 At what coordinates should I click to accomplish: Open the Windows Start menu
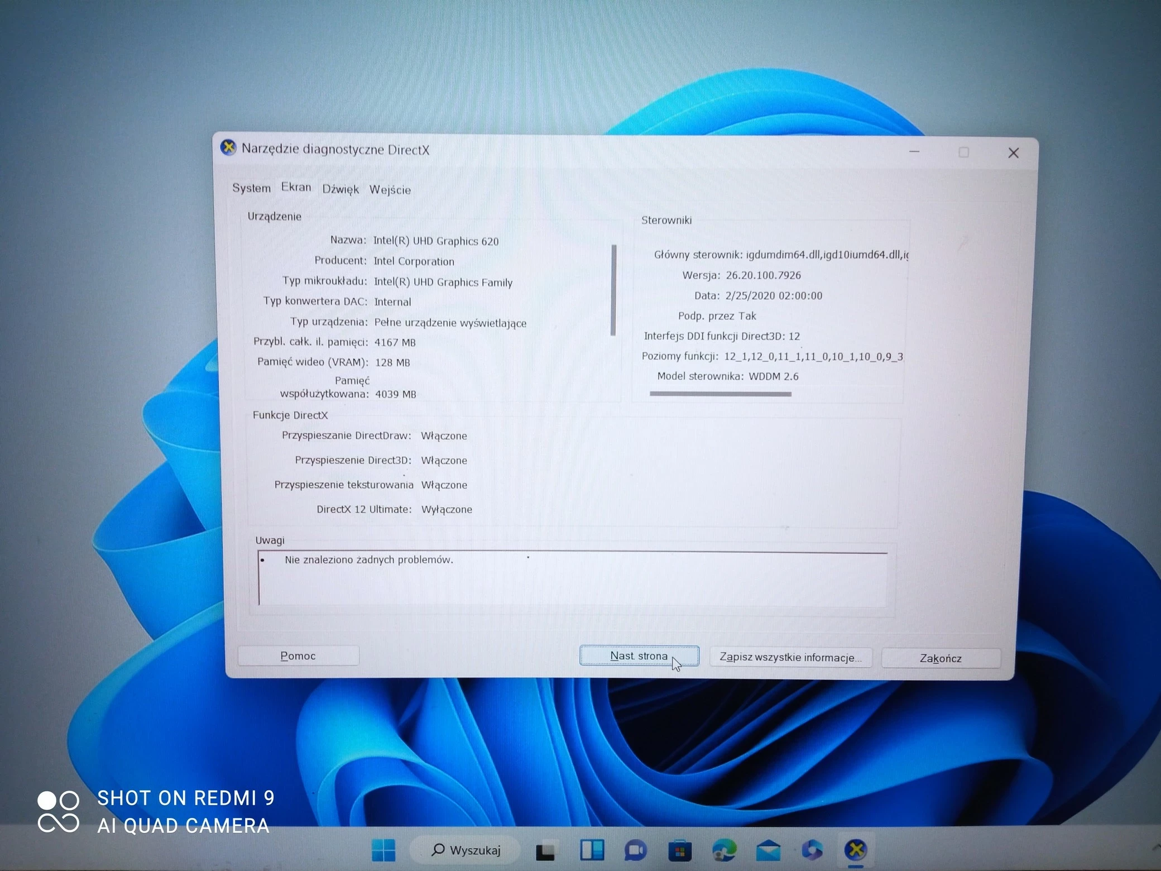pyautogui.click(x=383, y=850)
